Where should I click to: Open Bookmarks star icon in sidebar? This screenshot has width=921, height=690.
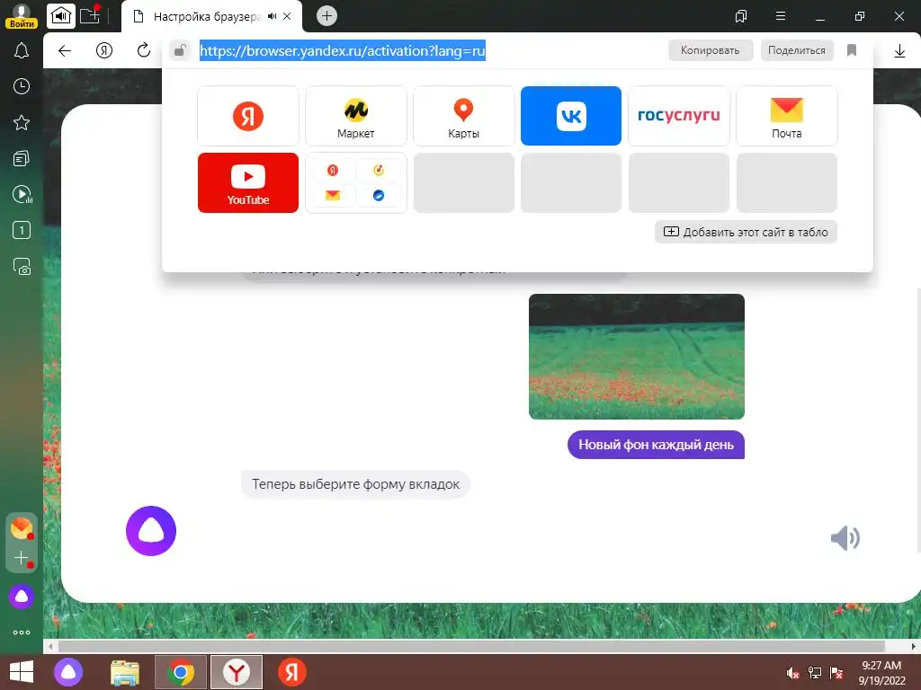22,122
